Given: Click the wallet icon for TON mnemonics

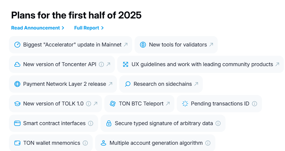Looking at the screenshot, I should point(17,143).
